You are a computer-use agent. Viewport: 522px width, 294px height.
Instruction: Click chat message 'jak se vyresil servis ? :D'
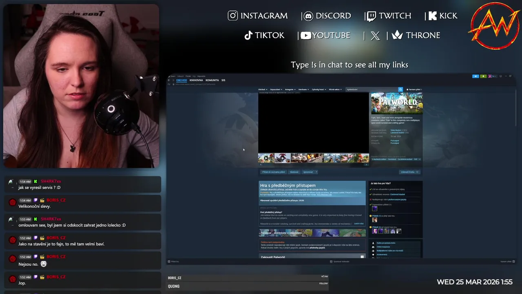(39, 187)
